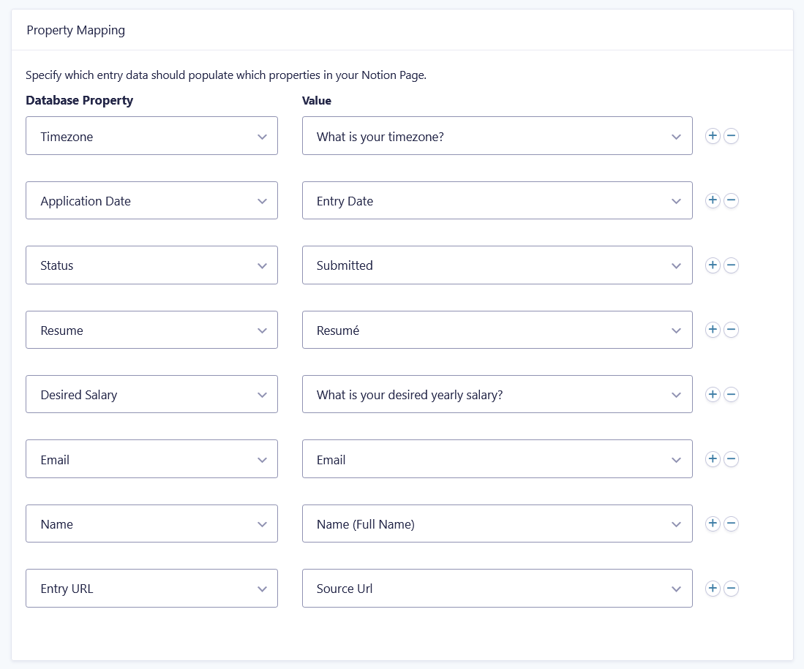This screenshot has height=669, width=804.
Task: Remove the Entry URL mapping row
Action: click(731, 588)
